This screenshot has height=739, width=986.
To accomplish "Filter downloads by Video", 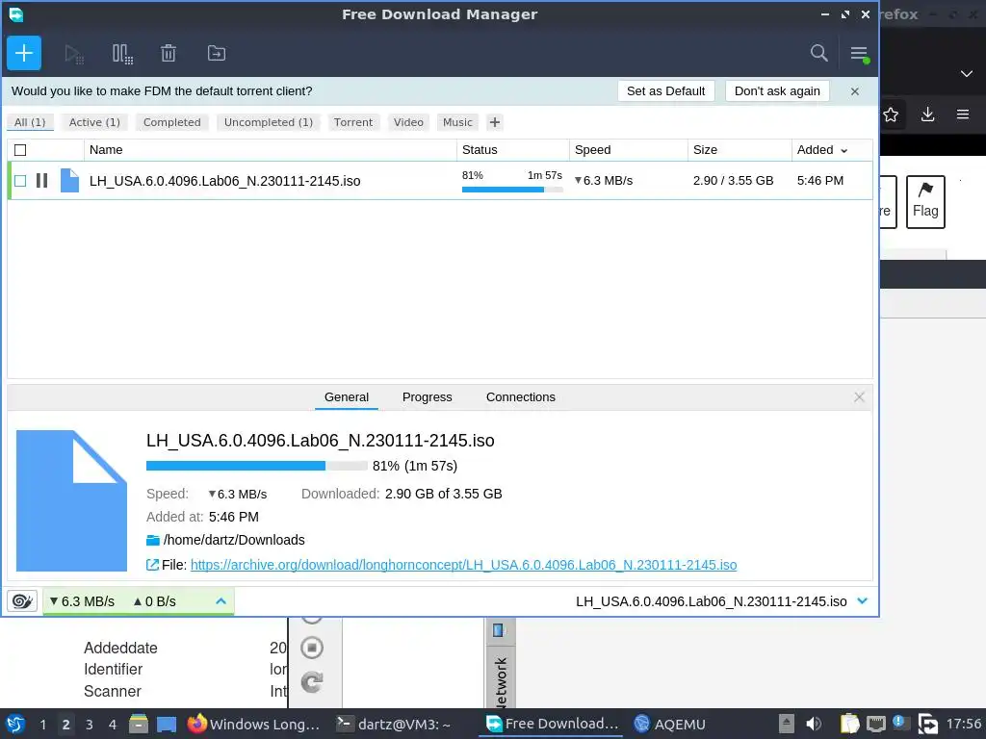I will pos(408,122).
